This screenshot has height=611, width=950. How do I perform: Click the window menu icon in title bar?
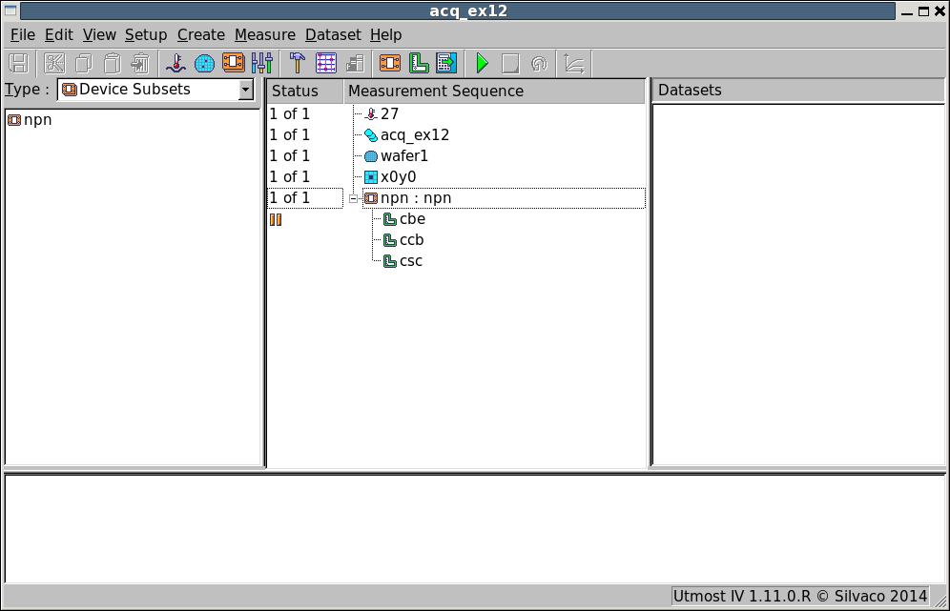coord(10,10)
